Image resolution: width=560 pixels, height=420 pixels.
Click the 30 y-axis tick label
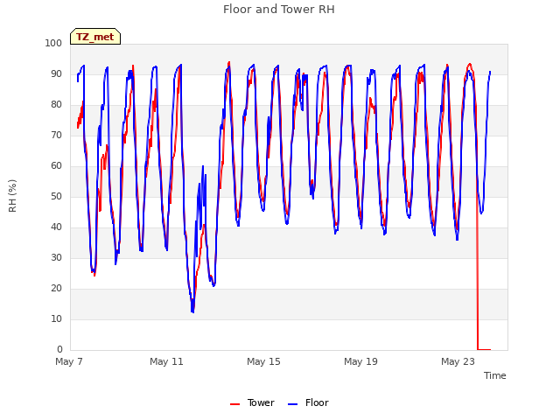56,258
